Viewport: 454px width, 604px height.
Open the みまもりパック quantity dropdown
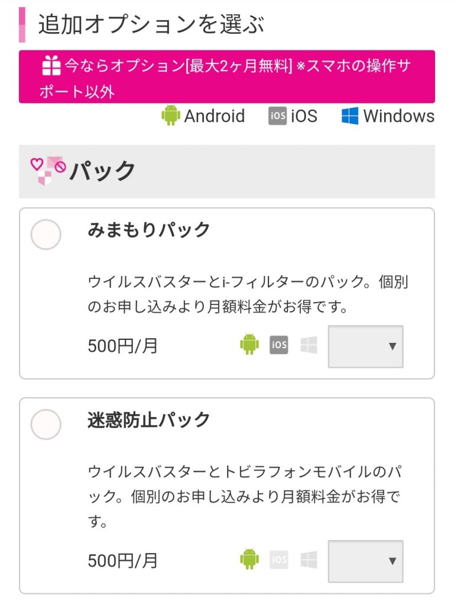click(365, 346)
